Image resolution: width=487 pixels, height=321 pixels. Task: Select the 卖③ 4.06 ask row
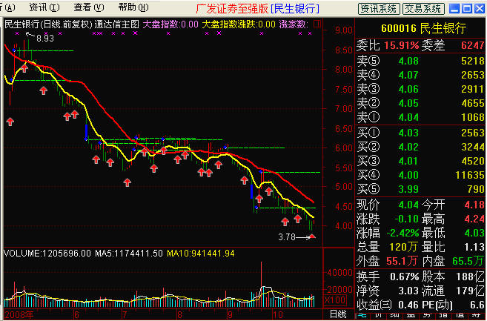point(420,89)
